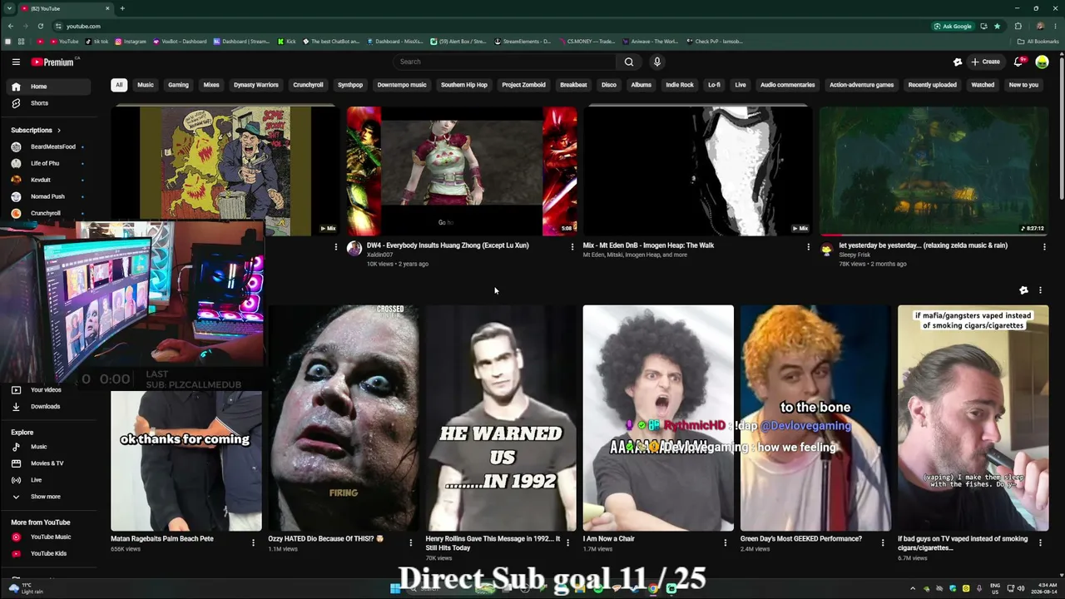This screenshot has height=599, width=1065.
Task: Click the YouTube search field
Action: click(x=504, y=62)
